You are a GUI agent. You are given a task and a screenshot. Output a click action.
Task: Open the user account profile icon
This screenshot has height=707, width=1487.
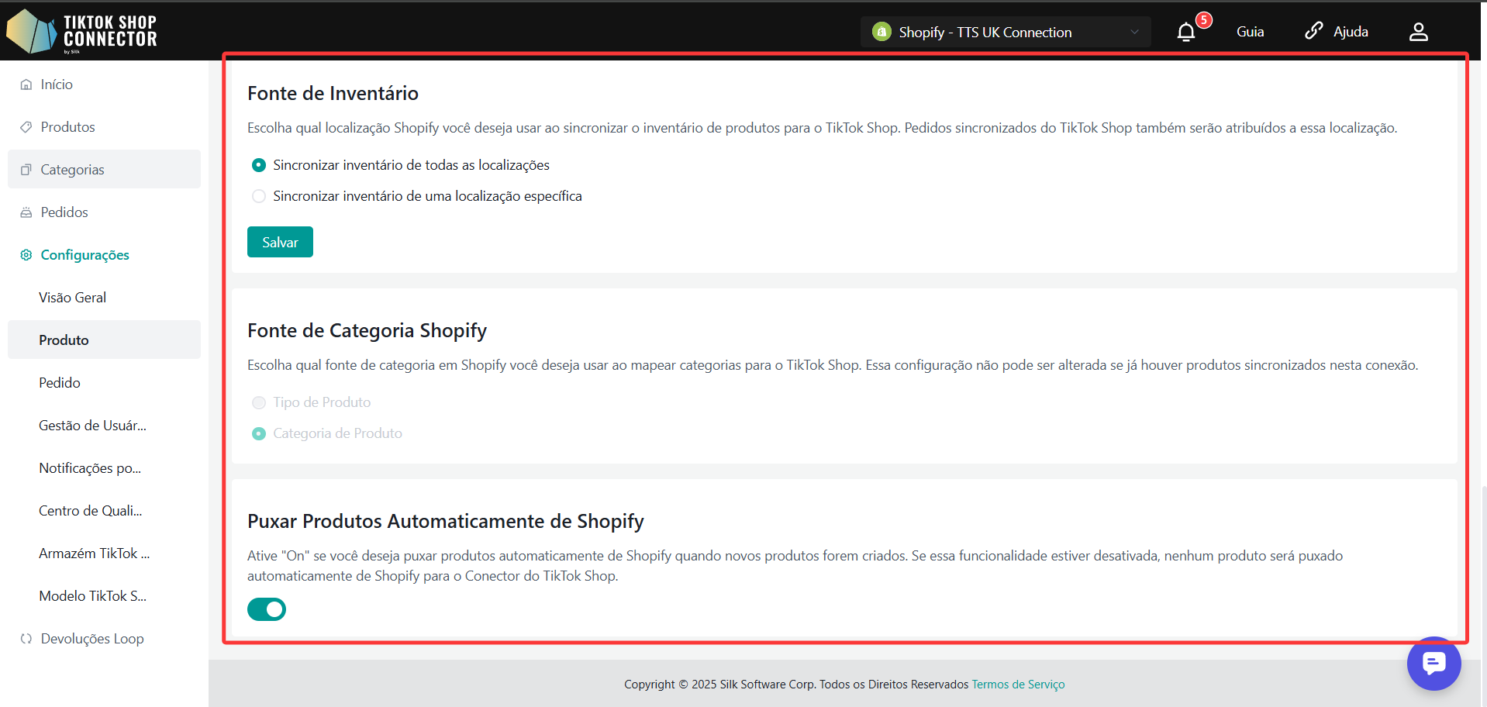point(1418,32)
